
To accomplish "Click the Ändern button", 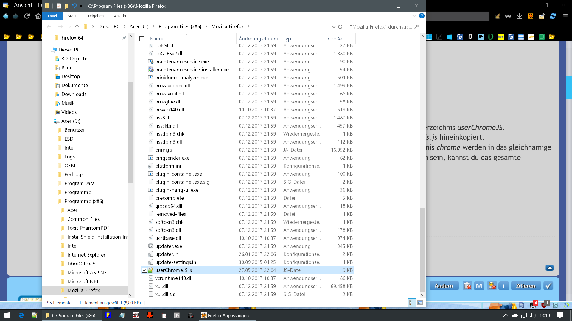I will pos(444,286).
